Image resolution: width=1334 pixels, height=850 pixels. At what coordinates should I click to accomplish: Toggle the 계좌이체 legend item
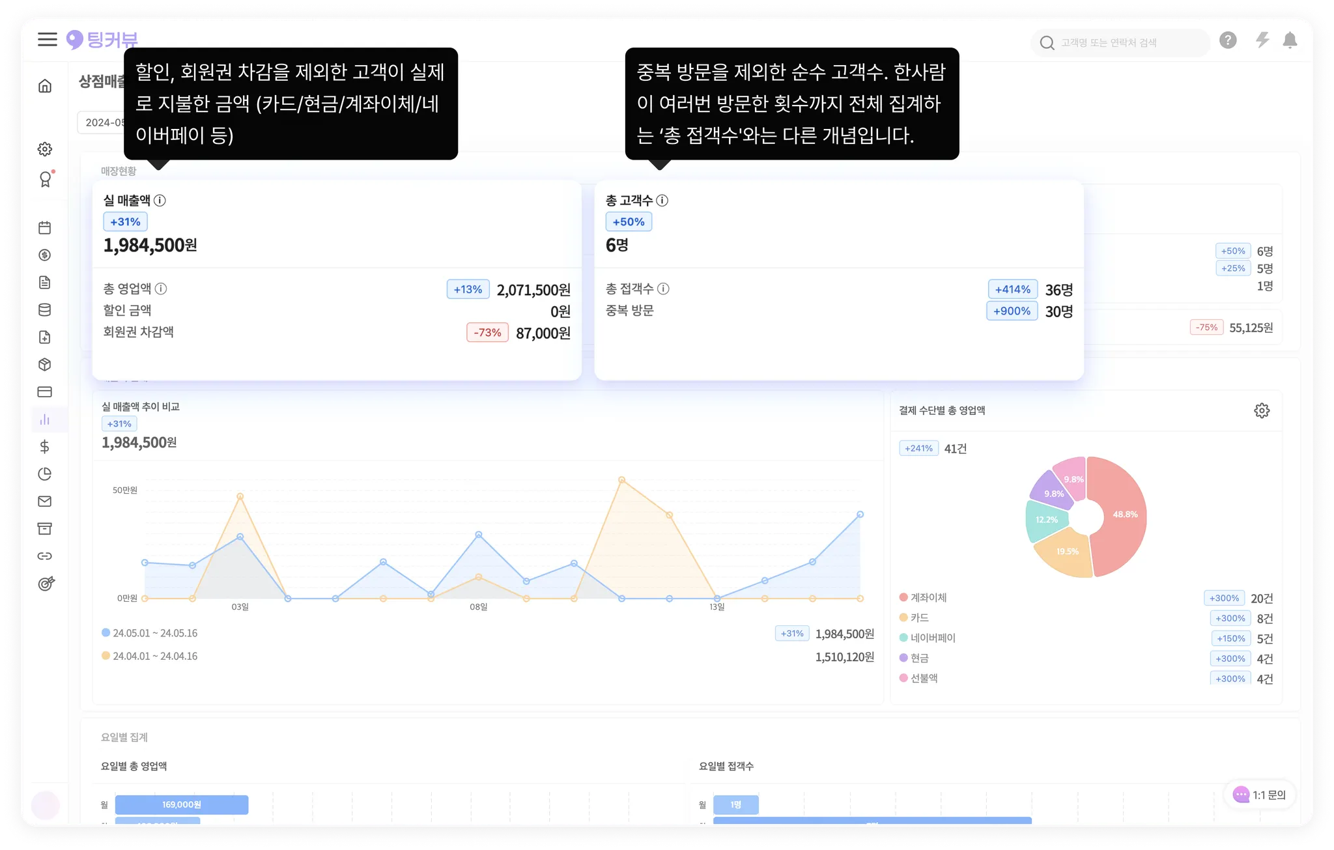coord(923,598)
